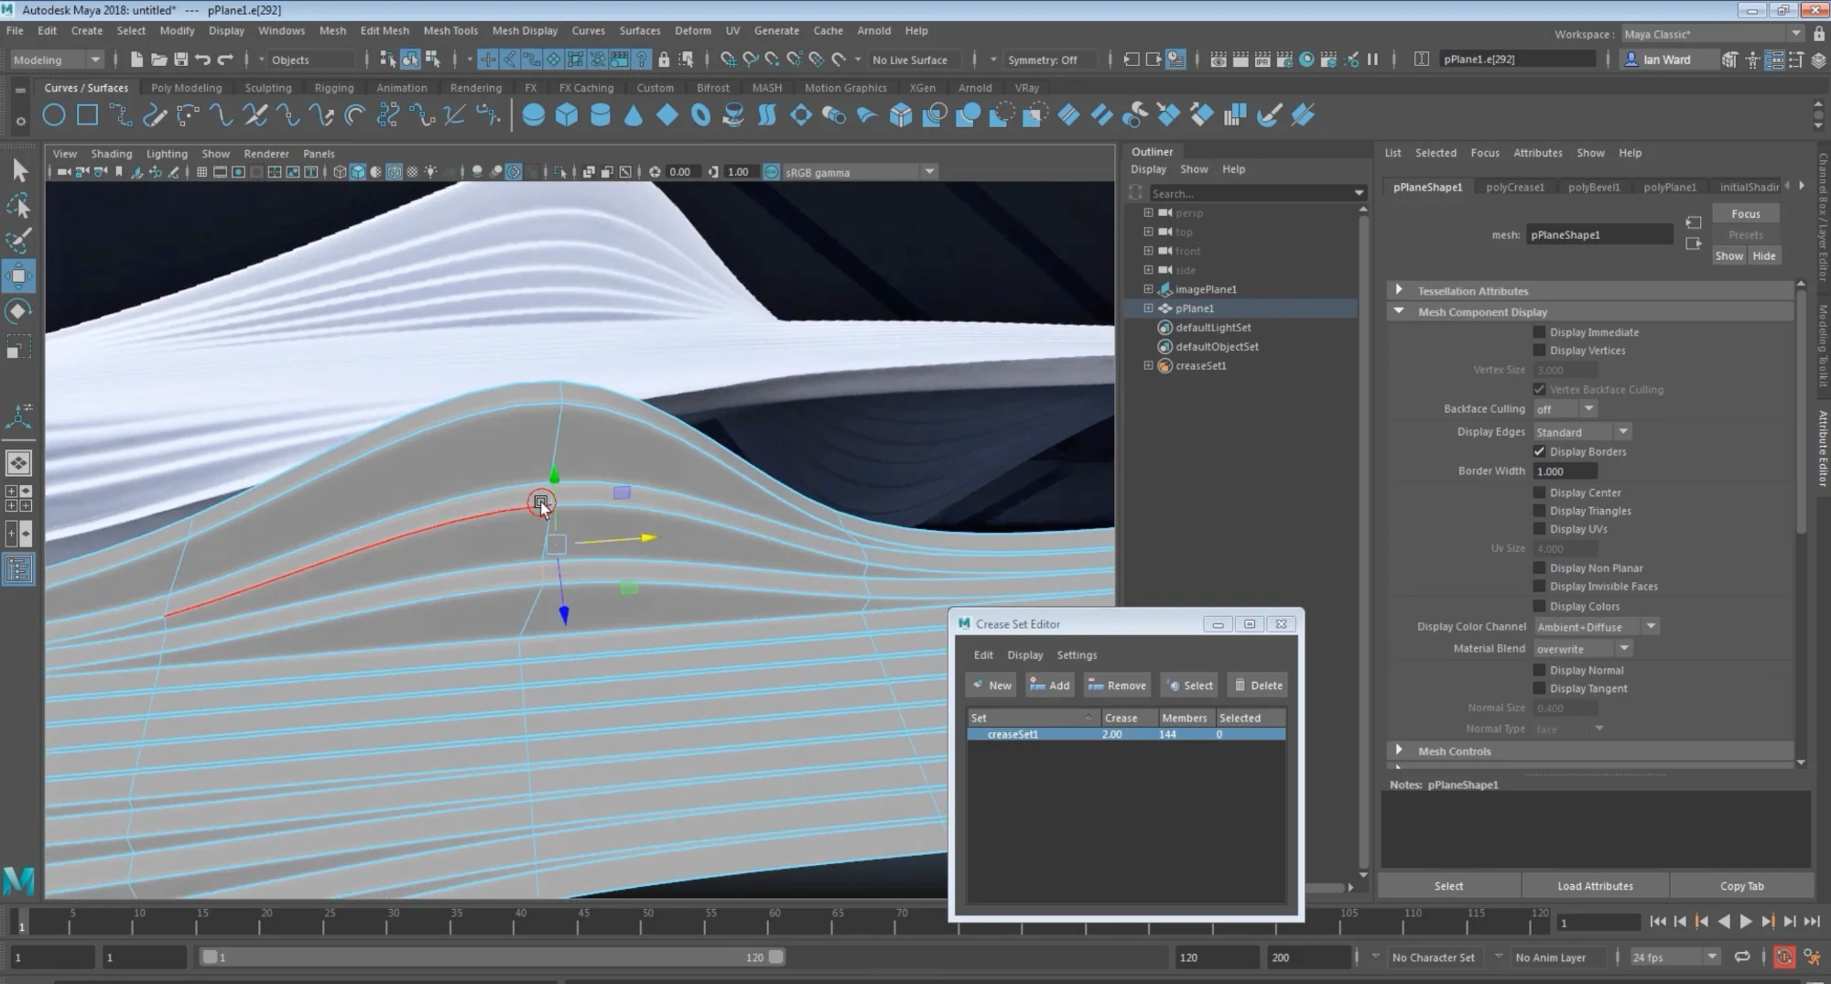Click the Load Attributes button

coord(1595,886)
